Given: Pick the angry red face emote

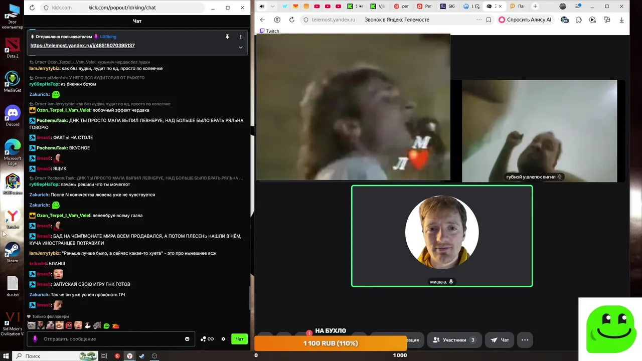Looking at the screenshot, I should point(69,325).
